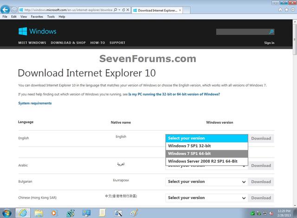Open the Tools menu
Image resolution: width=297 pixels, height=218 pixels.
(51, 17)
